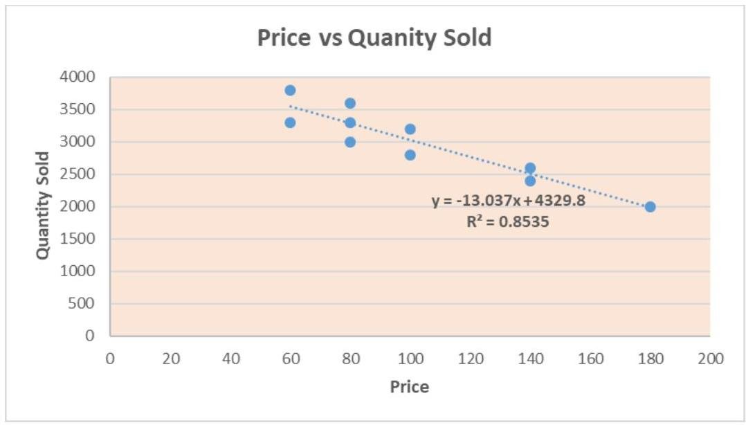
Task: Select the lower data point at price 60
Action: [x=290, y=123]
